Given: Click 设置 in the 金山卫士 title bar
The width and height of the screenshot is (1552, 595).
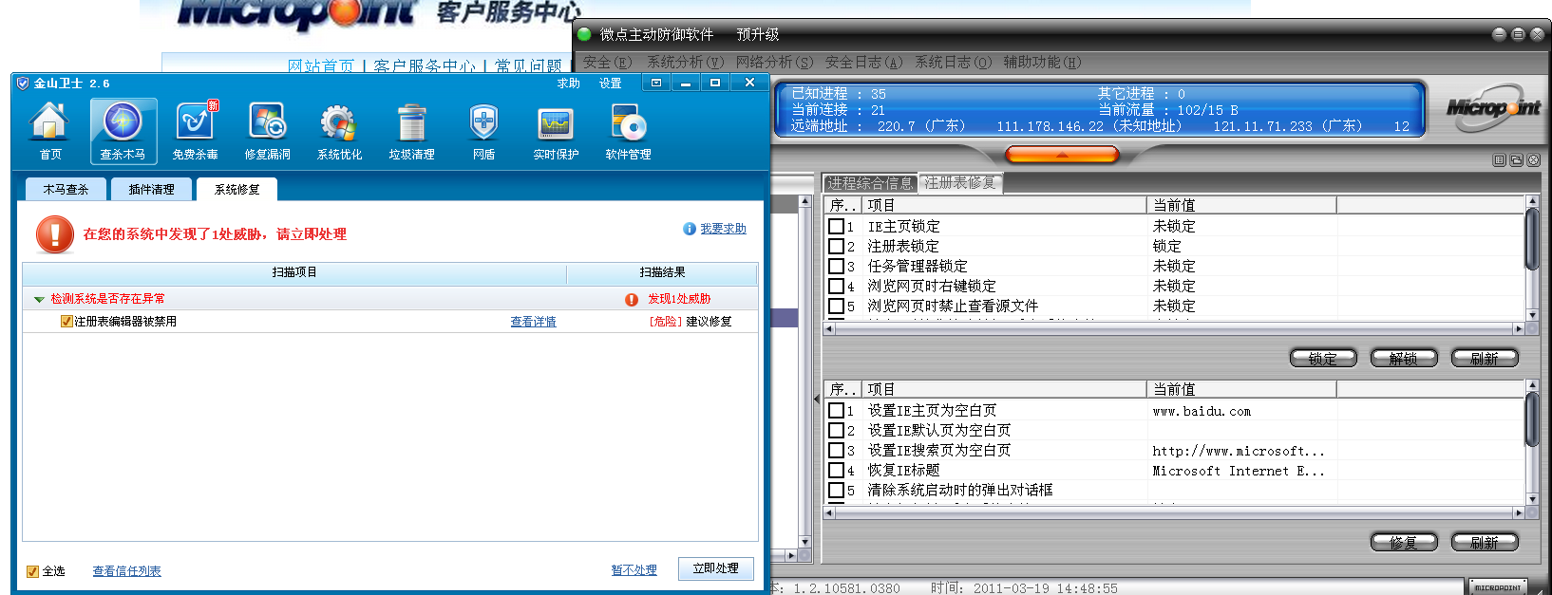Looking at the screenshot, I should 611,84.
